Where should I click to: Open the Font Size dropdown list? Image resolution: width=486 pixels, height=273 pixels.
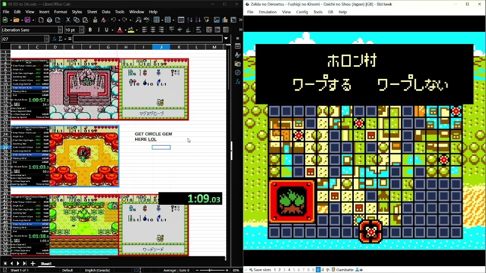tap(82, 30)
